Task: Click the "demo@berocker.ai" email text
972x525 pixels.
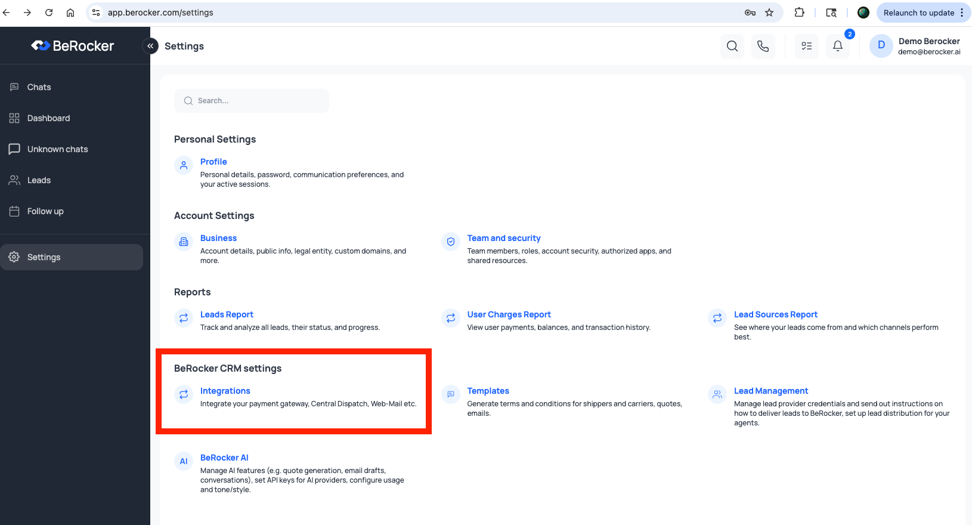Action: pos(929,52)
